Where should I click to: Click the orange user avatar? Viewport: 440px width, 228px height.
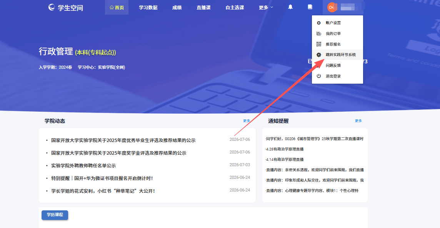(332, 7)
